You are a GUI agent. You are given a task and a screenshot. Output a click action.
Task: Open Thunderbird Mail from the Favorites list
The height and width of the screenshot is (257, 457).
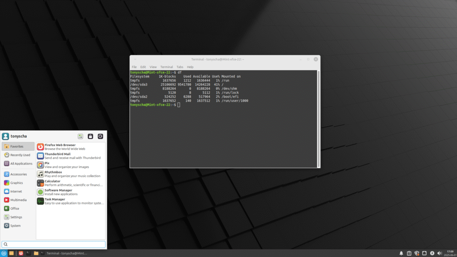71,156
